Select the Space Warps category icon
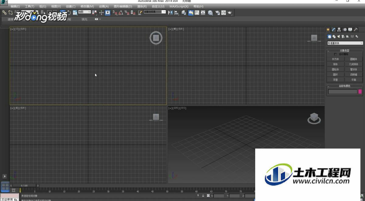 coord(352,36)
